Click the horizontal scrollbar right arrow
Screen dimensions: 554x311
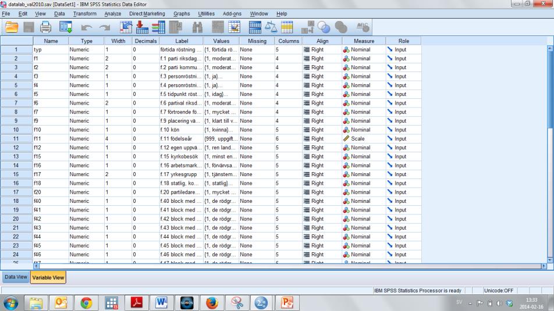click(x=544, y=266)
